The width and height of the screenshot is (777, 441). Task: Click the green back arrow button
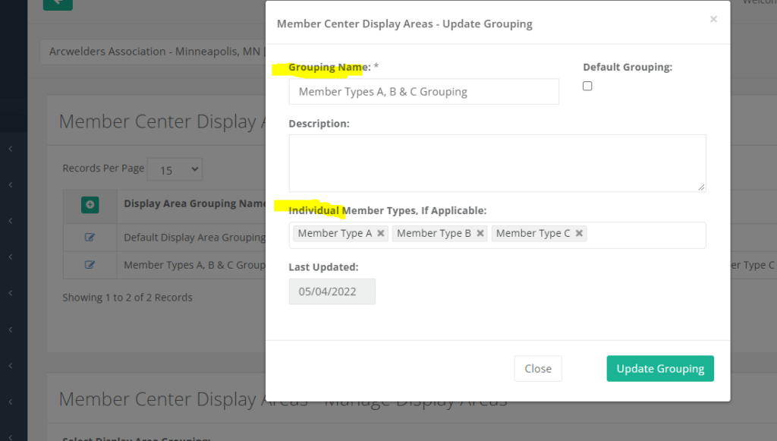(58, 3)
